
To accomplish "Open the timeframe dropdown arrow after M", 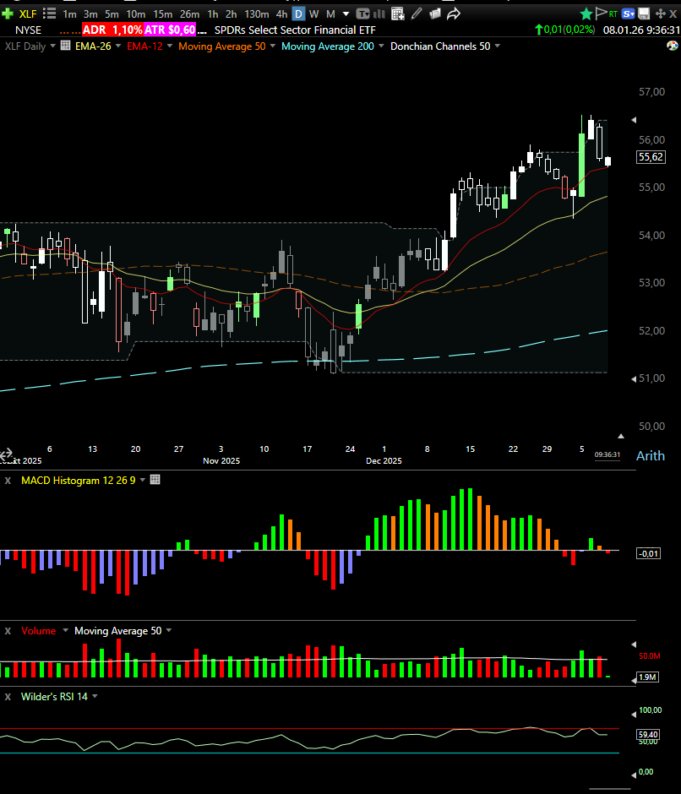I will click(346, 14).
